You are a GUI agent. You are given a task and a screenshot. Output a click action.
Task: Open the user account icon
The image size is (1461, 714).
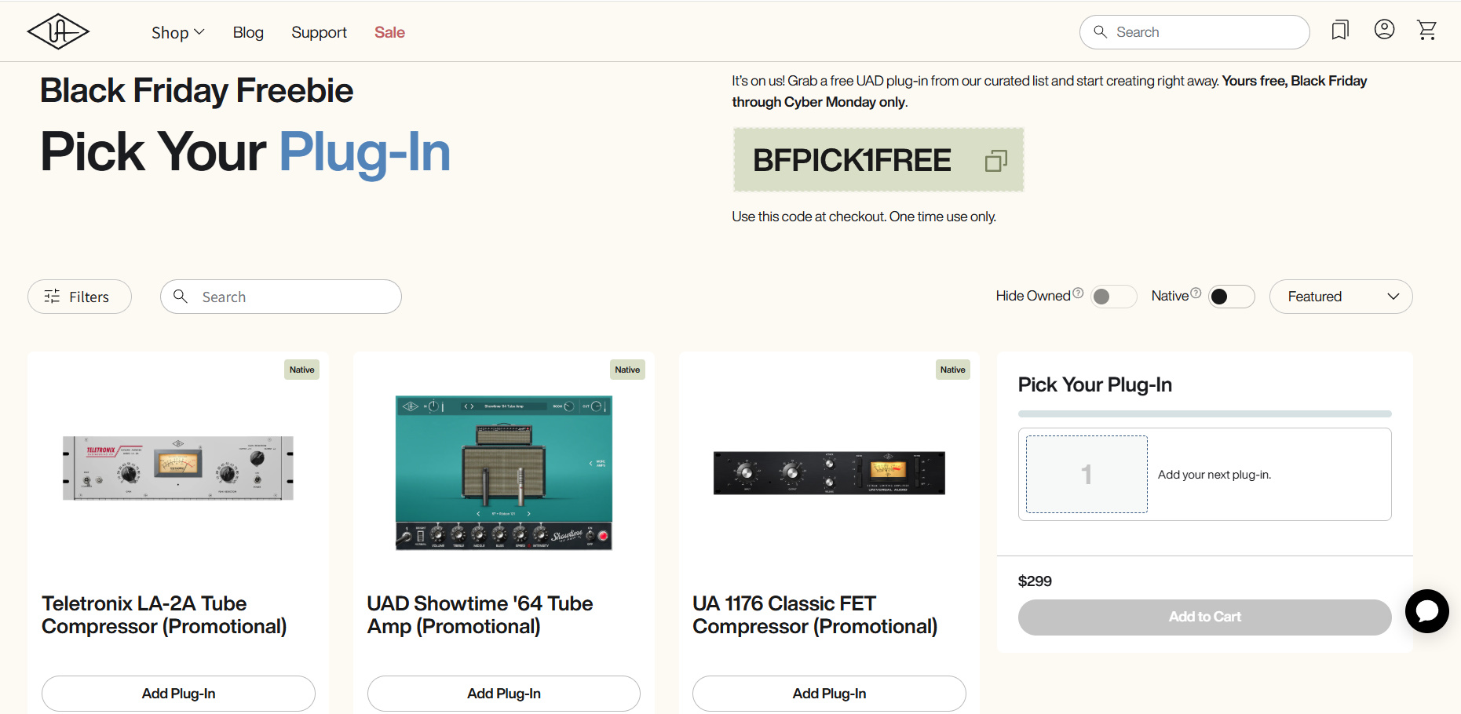[1384, 30]
